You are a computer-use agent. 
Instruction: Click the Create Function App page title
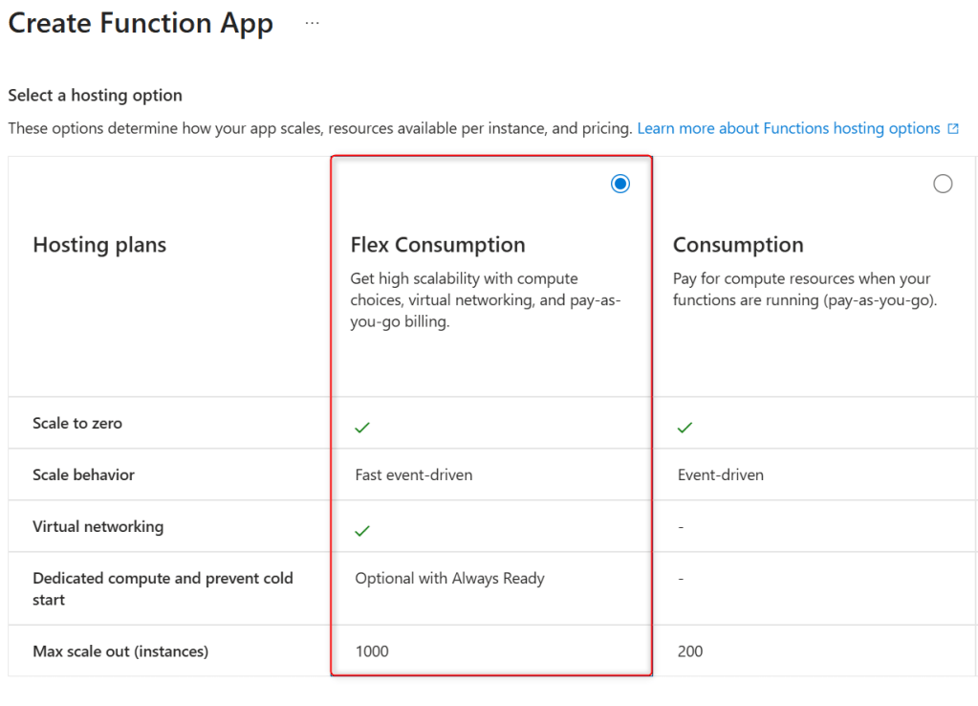(x=141, y=23)
